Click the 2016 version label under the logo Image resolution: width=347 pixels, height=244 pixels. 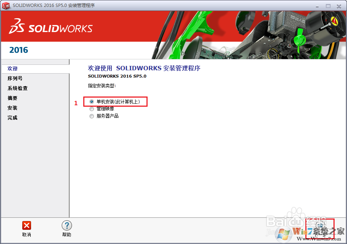pos(18,50)
